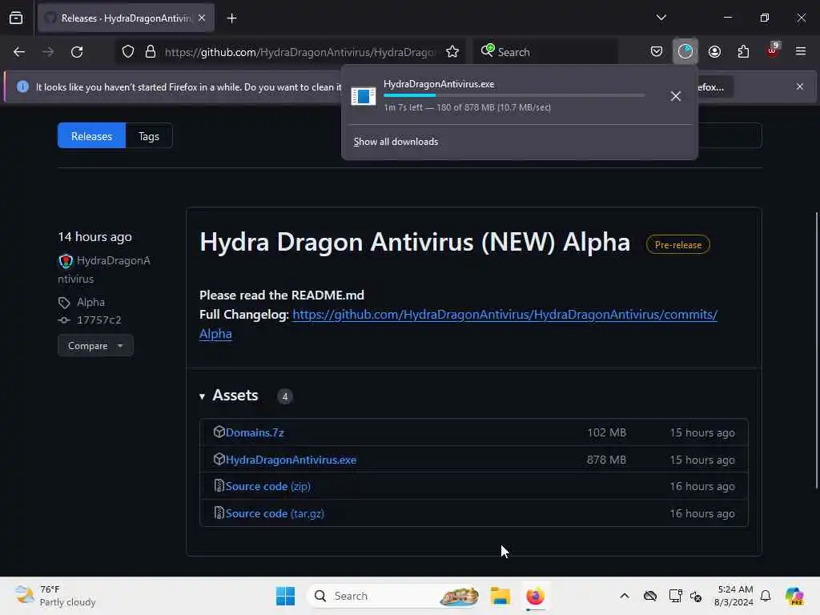Click the display network tray icon
Screen dimensions: 820x615
[675, 596]
